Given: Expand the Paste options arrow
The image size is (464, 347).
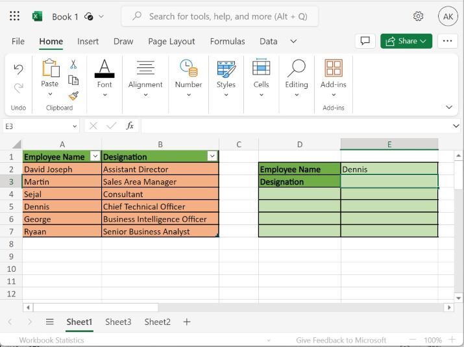Looking at the screenshot, I should pos(50,94).
